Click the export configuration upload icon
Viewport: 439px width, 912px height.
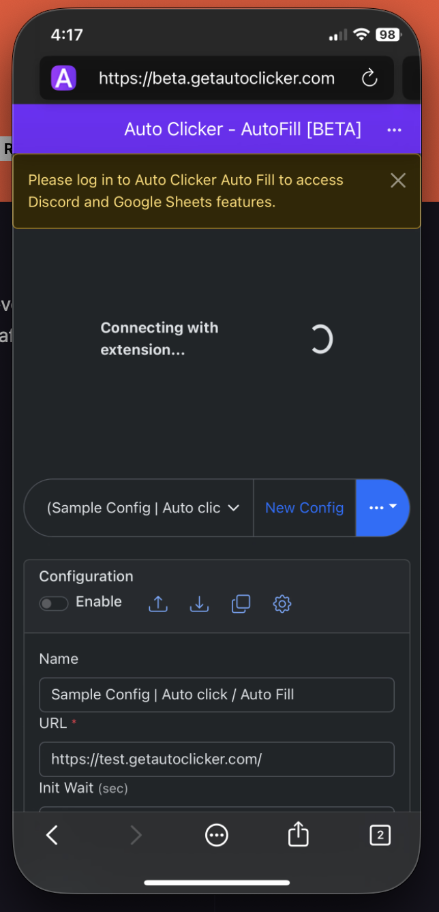158,604
